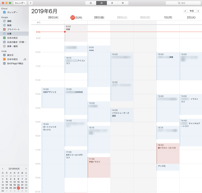This screenshot has width=202, height=193.
Task: Select the 2日(火) day header
Action: 191,17
